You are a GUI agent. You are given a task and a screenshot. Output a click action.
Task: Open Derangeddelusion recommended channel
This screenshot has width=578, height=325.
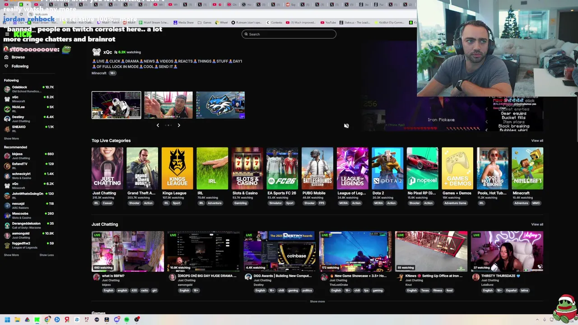point(28,225)
